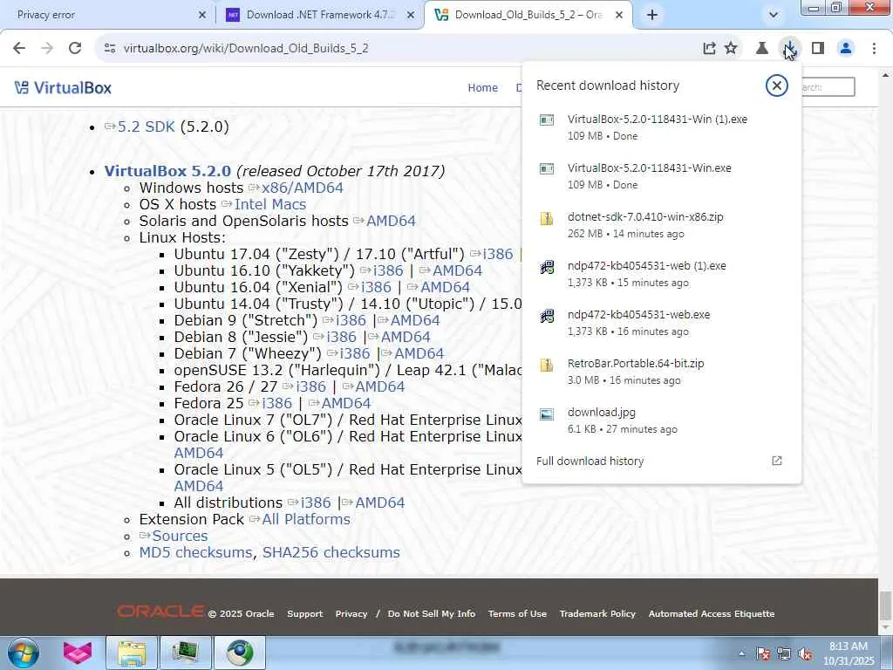Download Fedora 26 / 27 i386
Screen dimensions: 893x670
coord(311,386)
